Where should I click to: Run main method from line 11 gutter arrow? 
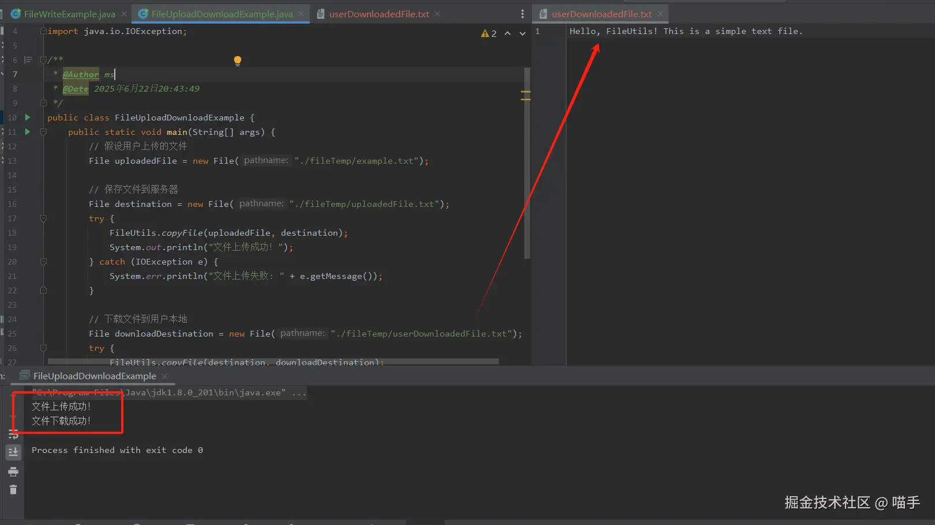tap(27, 131)
